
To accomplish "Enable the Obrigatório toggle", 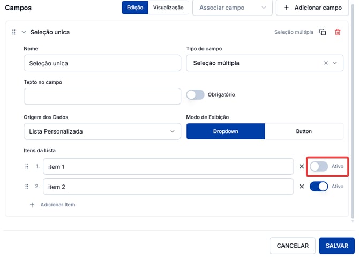I will (195, 95).
